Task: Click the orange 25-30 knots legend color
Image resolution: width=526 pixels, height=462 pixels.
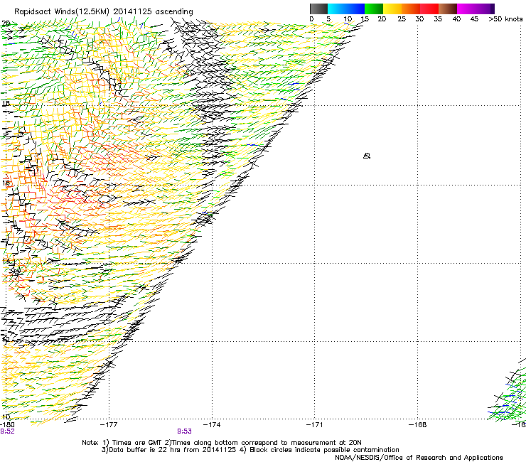Action: pyautogui.click(x=411, y=9)
